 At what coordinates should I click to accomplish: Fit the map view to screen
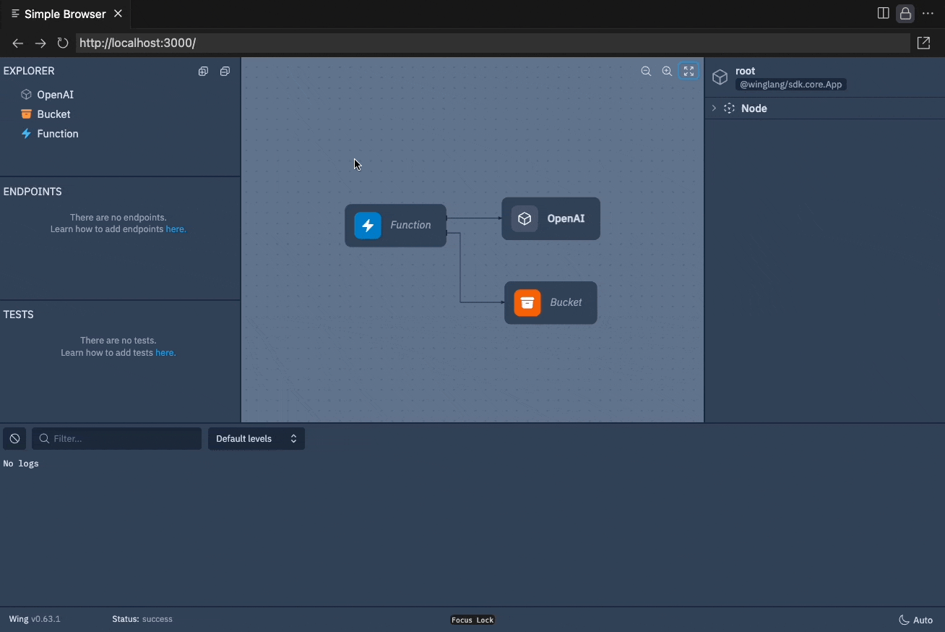688,71
